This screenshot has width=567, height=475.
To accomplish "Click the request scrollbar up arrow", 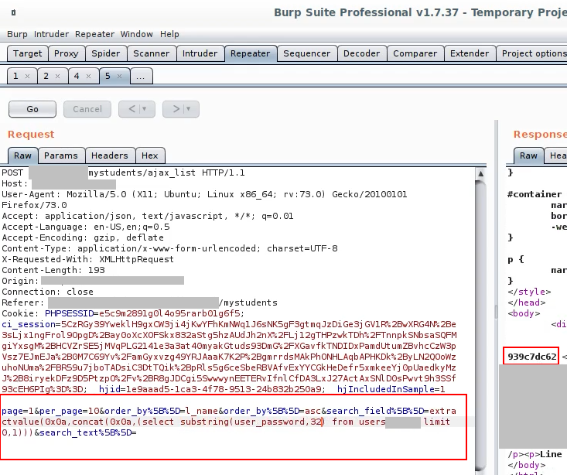I will tap(480, 173).
